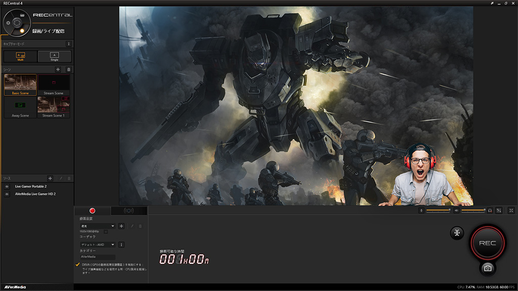This screenshot has width=518, height=291.
Task: Toggle headphone monitoring icon
Action: [490, 211]
